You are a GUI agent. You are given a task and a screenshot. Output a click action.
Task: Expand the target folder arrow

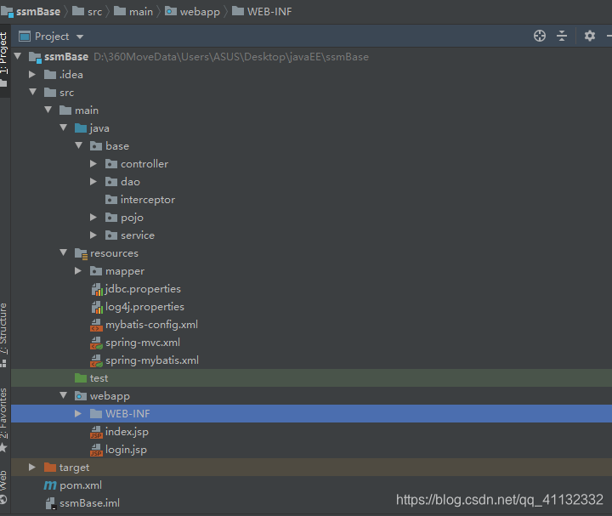tap(32, 468)
